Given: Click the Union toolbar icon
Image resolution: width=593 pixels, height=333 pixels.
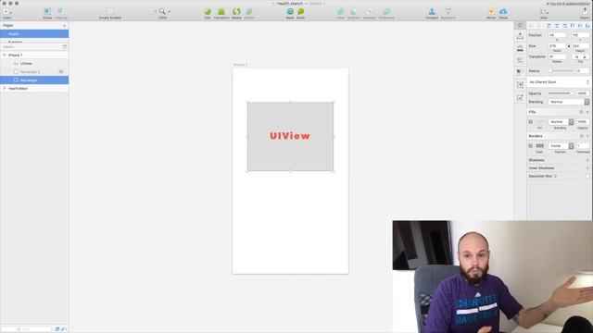Looking at the screenshot, I should (x=340, y=11).
